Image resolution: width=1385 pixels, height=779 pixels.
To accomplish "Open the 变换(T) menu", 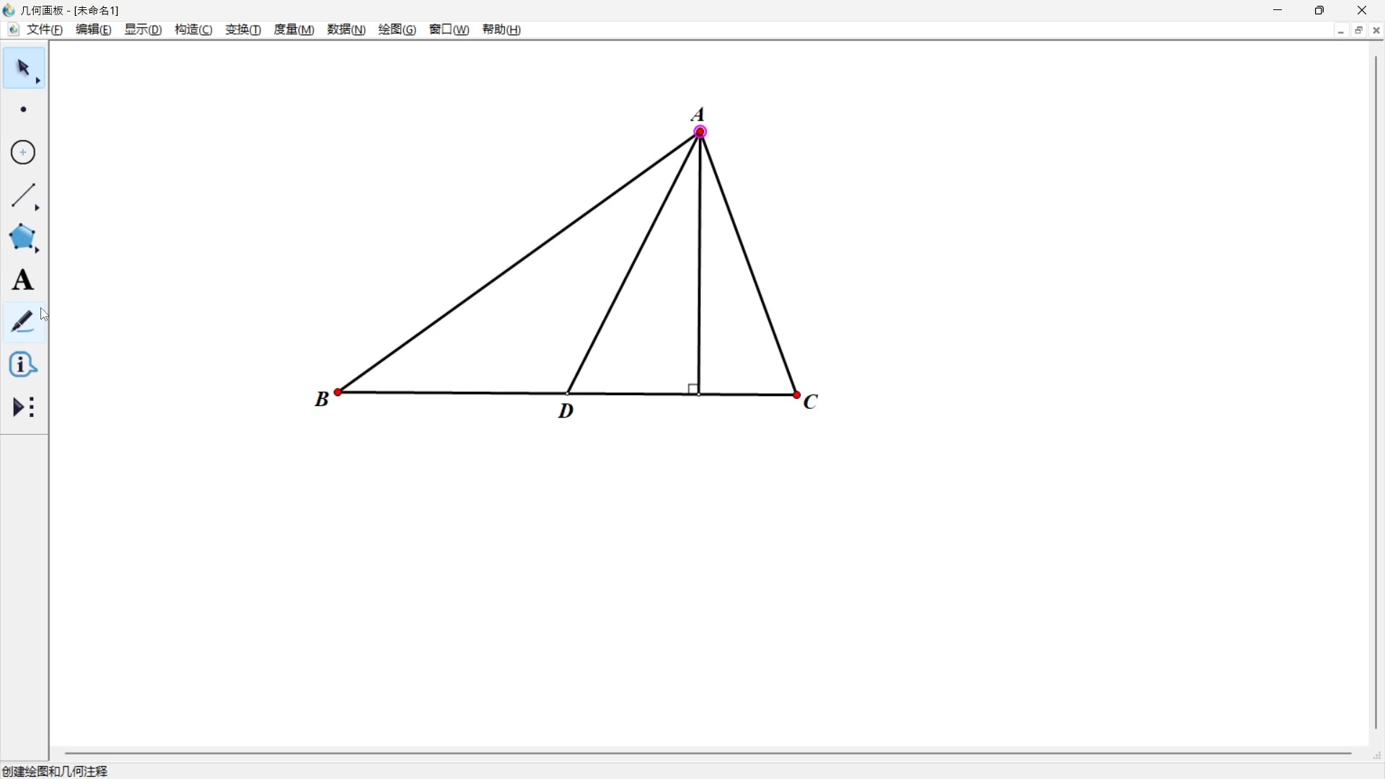I will 244,30.
